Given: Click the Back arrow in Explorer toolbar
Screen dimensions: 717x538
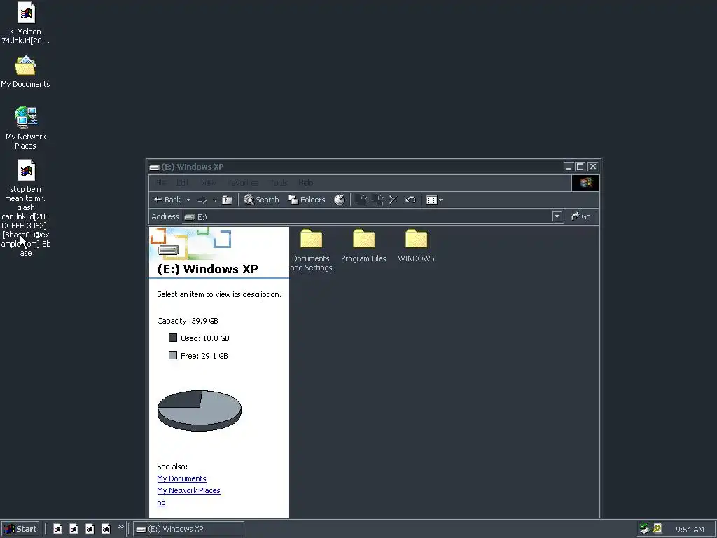Looking at the screenshot, I should click(167, 200).
